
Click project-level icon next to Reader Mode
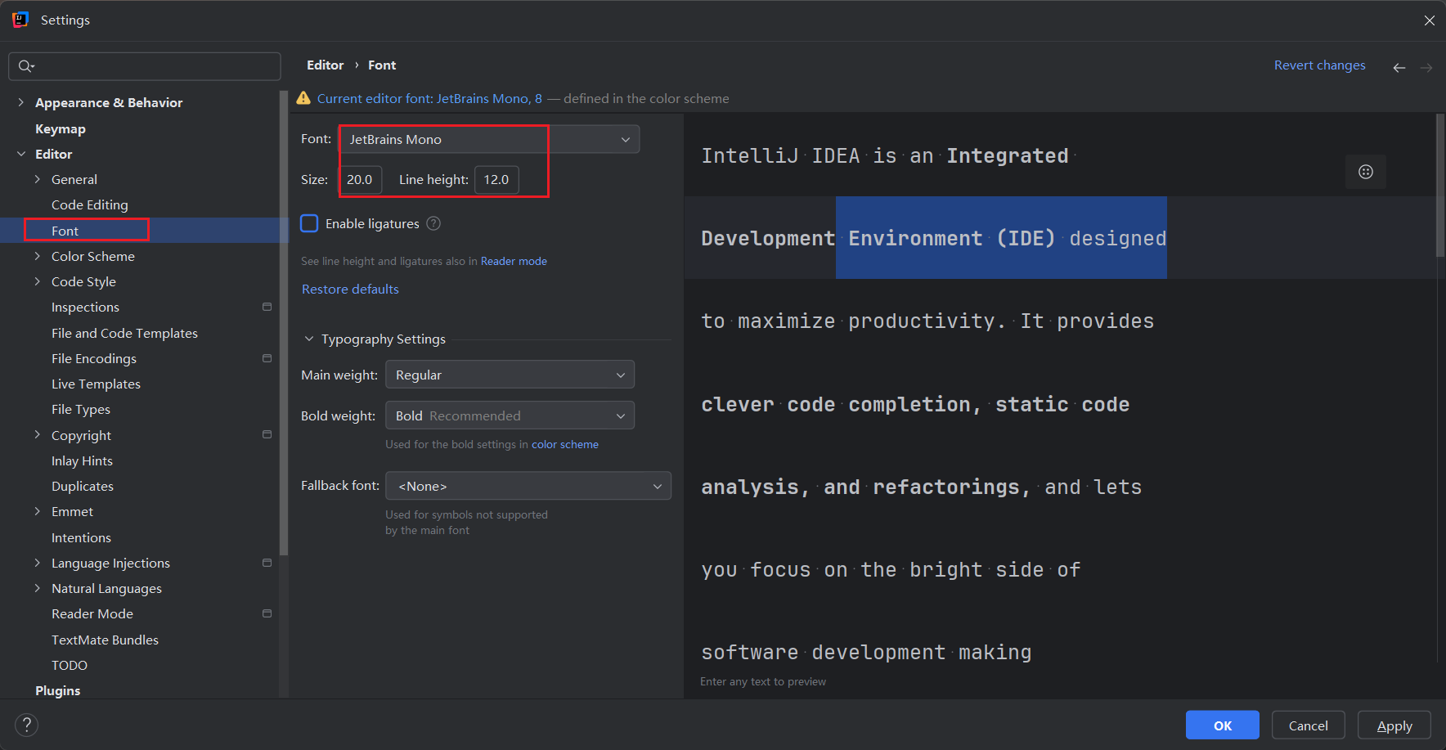point(267,613)
